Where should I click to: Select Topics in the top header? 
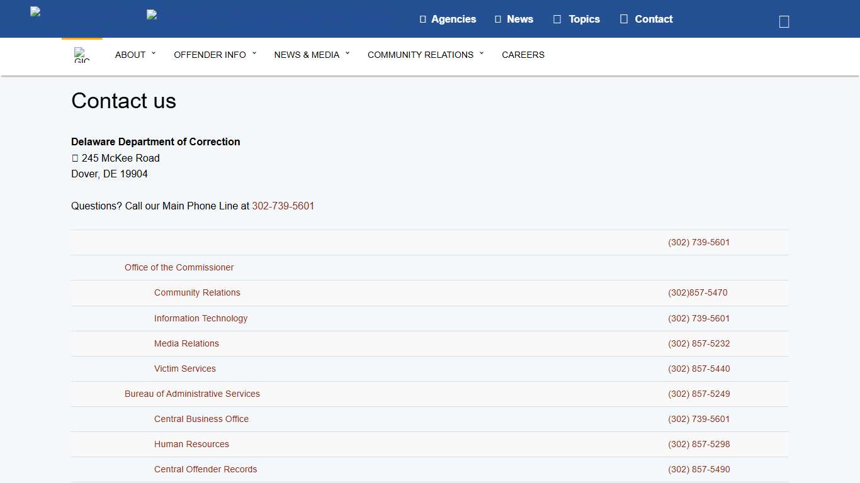tap(584, 19)
